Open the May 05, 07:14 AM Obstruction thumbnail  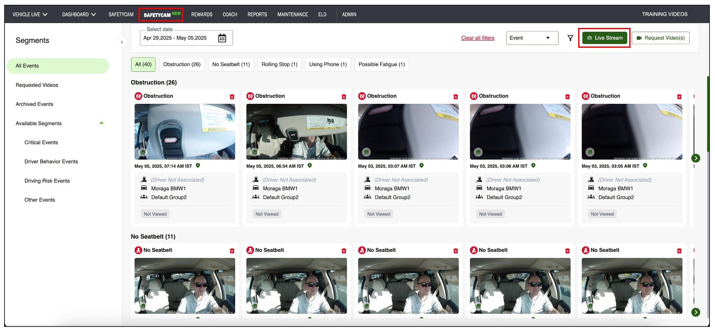(185, 132)
